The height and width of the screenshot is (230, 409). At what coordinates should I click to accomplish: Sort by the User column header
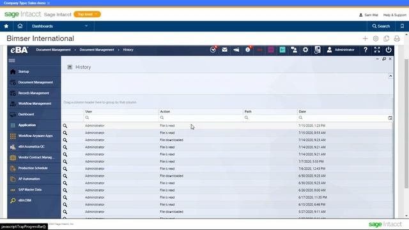[121, 111]
